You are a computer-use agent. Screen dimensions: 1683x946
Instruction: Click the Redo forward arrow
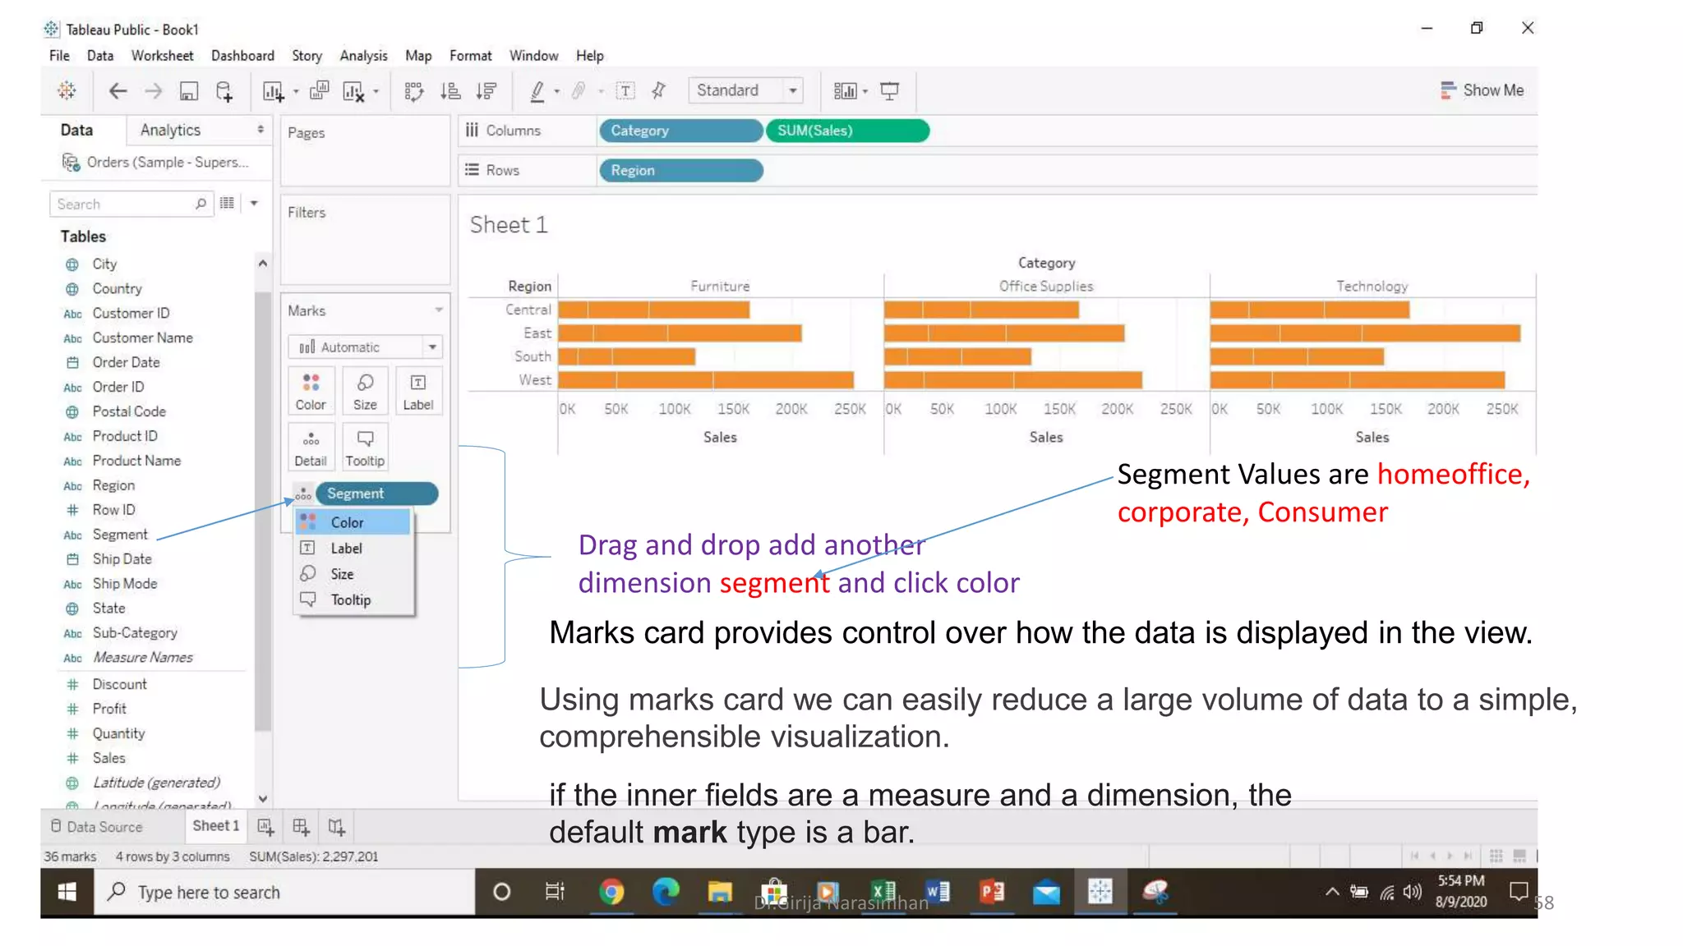154,90
